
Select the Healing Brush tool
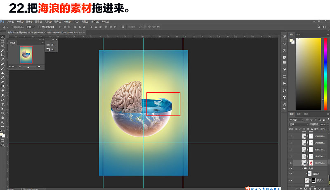2,64
